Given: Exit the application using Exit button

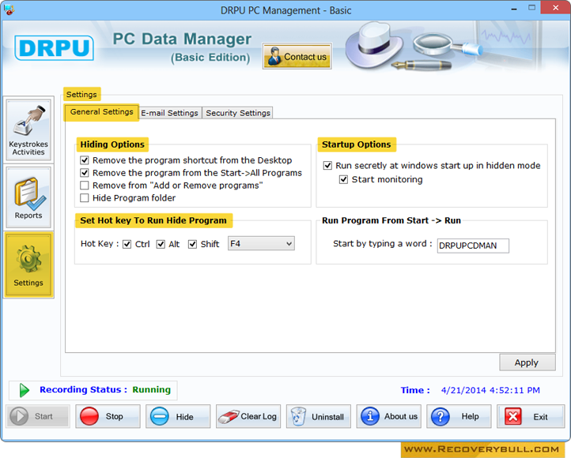Looking at the screenshot, I should click(x=531, y=416).
